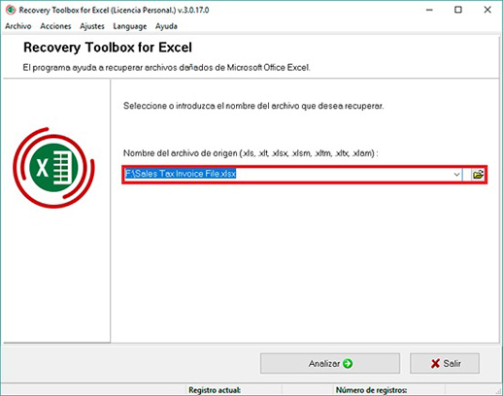This screenshot has height=396, width=503.
Task: Close the Recovery Toolbox window
Action: 487,10
